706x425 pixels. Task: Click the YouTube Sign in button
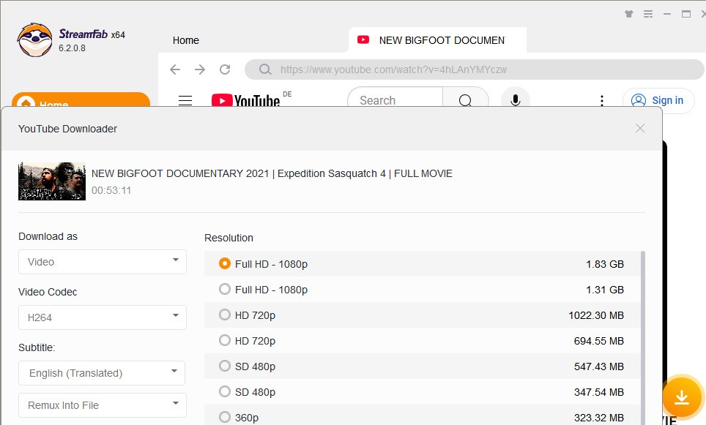pos(657,100)
